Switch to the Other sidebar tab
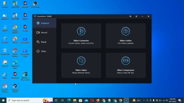Screen dimensions: 184x103 click(44, 51)
